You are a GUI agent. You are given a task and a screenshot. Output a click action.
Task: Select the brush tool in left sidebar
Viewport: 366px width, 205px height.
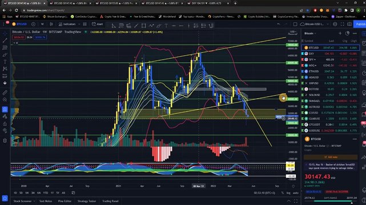5,55
